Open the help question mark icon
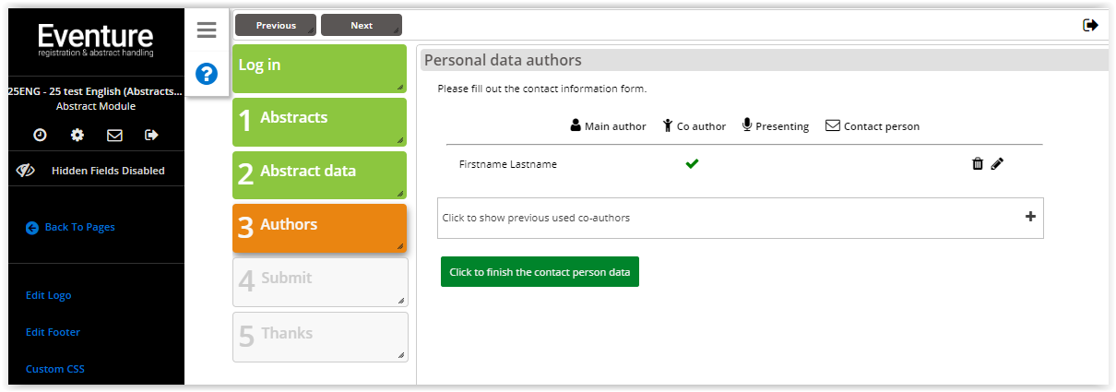Viewport: 1116px width, 392px height. tap(207, 74)
